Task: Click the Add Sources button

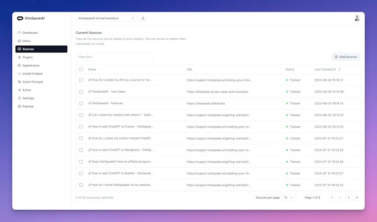Action: (x=345, y=57)
